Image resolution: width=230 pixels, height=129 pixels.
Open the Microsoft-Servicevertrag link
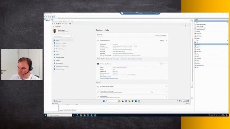tap(106, 77)
